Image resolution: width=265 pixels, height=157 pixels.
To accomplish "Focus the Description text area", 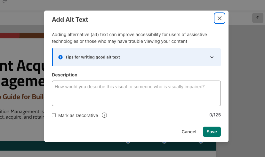I will click(136, 93).
